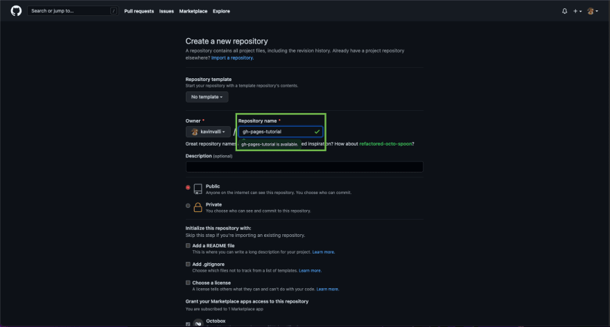The height and width of the screenshot is (327, 610).
Task: Open the user avatar menu
Action: 593,11
